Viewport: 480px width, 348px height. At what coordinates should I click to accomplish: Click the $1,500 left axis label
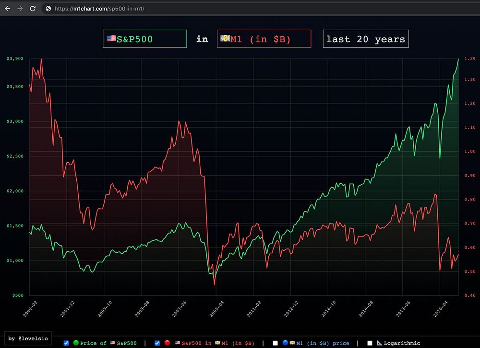click(x=15, y=226)
